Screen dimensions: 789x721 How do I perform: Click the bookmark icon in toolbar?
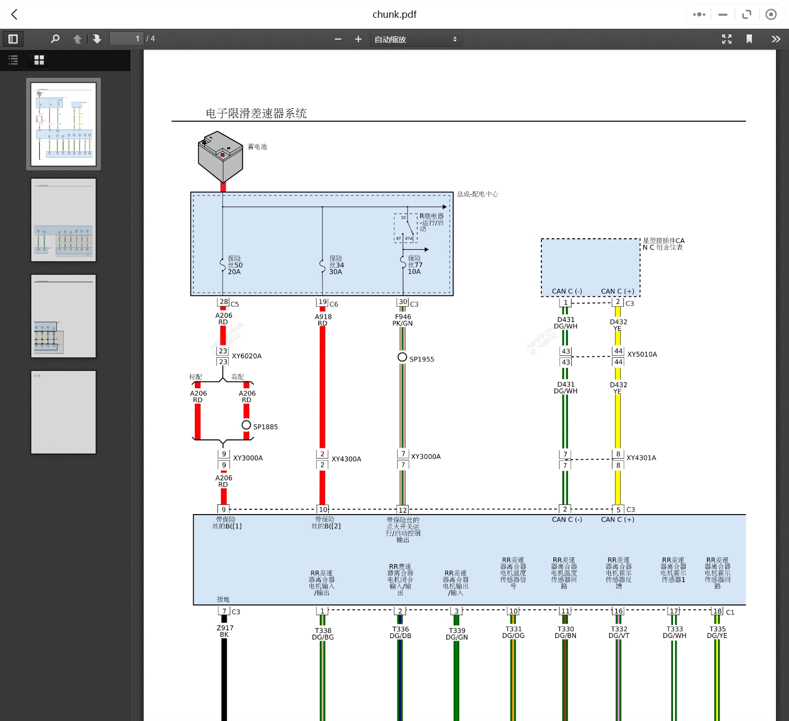click(x=749, y=39)
